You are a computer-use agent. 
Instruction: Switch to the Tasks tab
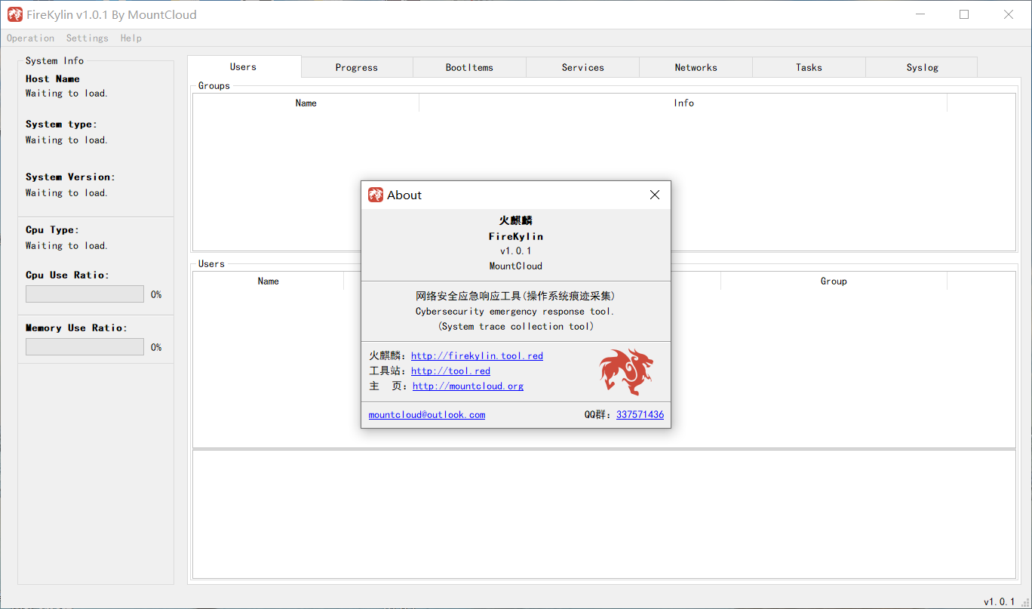[809, 67]
